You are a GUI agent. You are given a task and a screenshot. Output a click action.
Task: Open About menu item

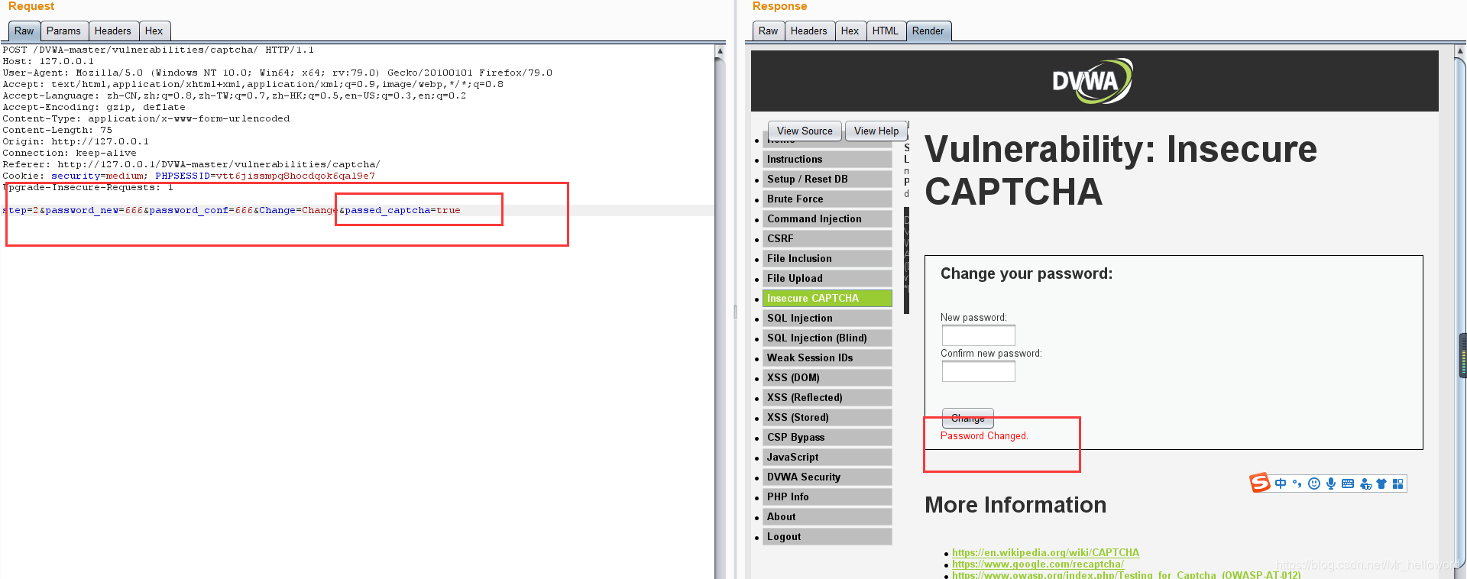pos(827,516)
